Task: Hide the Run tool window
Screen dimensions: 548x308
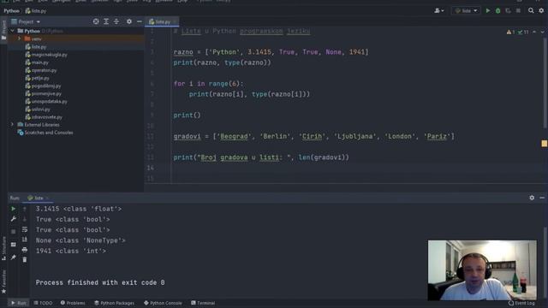Action: (x=542, y=198)
